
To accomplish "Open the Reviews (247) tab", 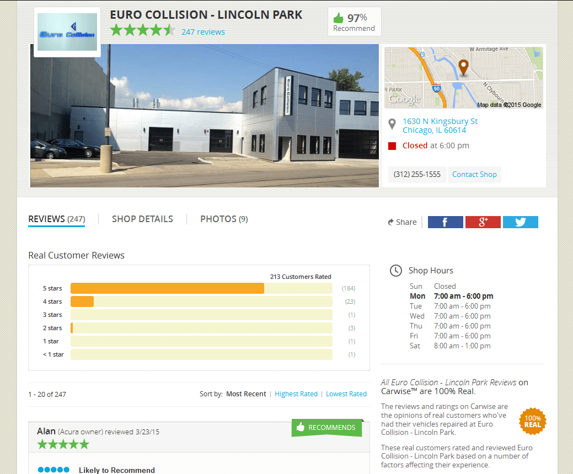I will click(x=57, y=219).
